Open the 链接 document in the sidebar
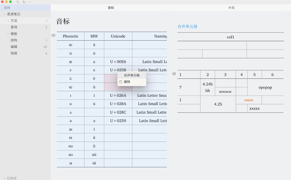Image resolution: width=291 pixels, height=180 pixels. point(14,53)
